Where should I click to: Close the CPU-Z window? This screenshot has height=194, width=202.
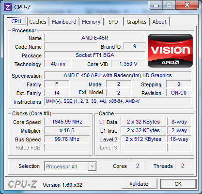click(187, 5)
